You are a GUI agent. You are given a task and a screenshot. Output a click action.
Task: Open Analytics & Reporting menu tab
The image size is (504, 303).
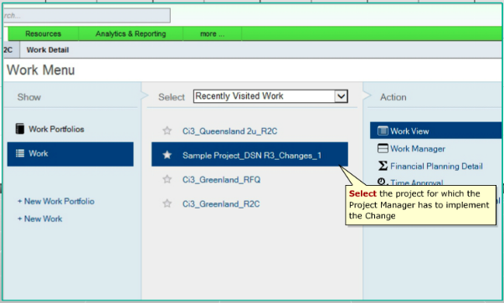tap(131, 33)
